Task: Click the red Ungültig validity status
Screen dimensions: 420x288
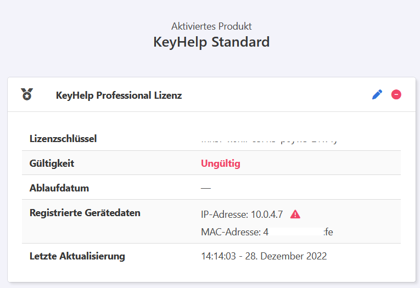Action: (x=221, y=163)
